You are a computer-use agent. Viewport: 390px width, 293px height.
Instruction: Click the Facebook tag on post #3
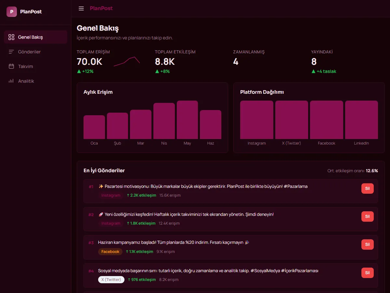(x=110, y=252)
